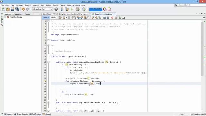Open the Output window at bottom
Image resolution: width=206 pixels, height=116 pixels.
(47, 114)
